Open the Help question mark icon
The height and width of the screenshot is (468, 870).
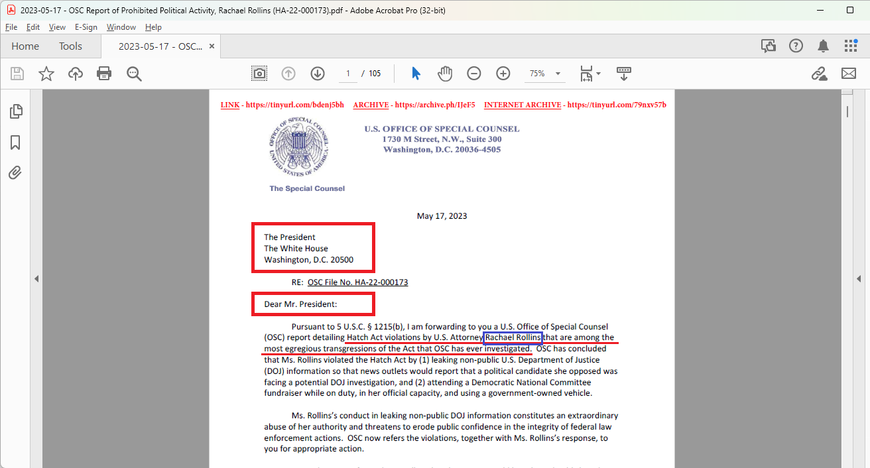click(x=796, y=46)
